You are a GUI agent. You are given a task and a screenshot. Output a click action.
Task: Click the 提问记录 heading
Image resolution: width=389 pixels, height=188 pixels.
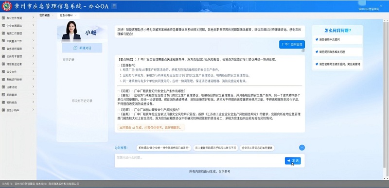[69, 60]
